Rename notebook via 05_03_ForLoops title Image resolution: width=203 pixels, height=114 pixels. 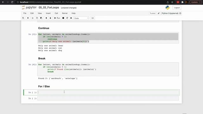(x=49, y=8)
